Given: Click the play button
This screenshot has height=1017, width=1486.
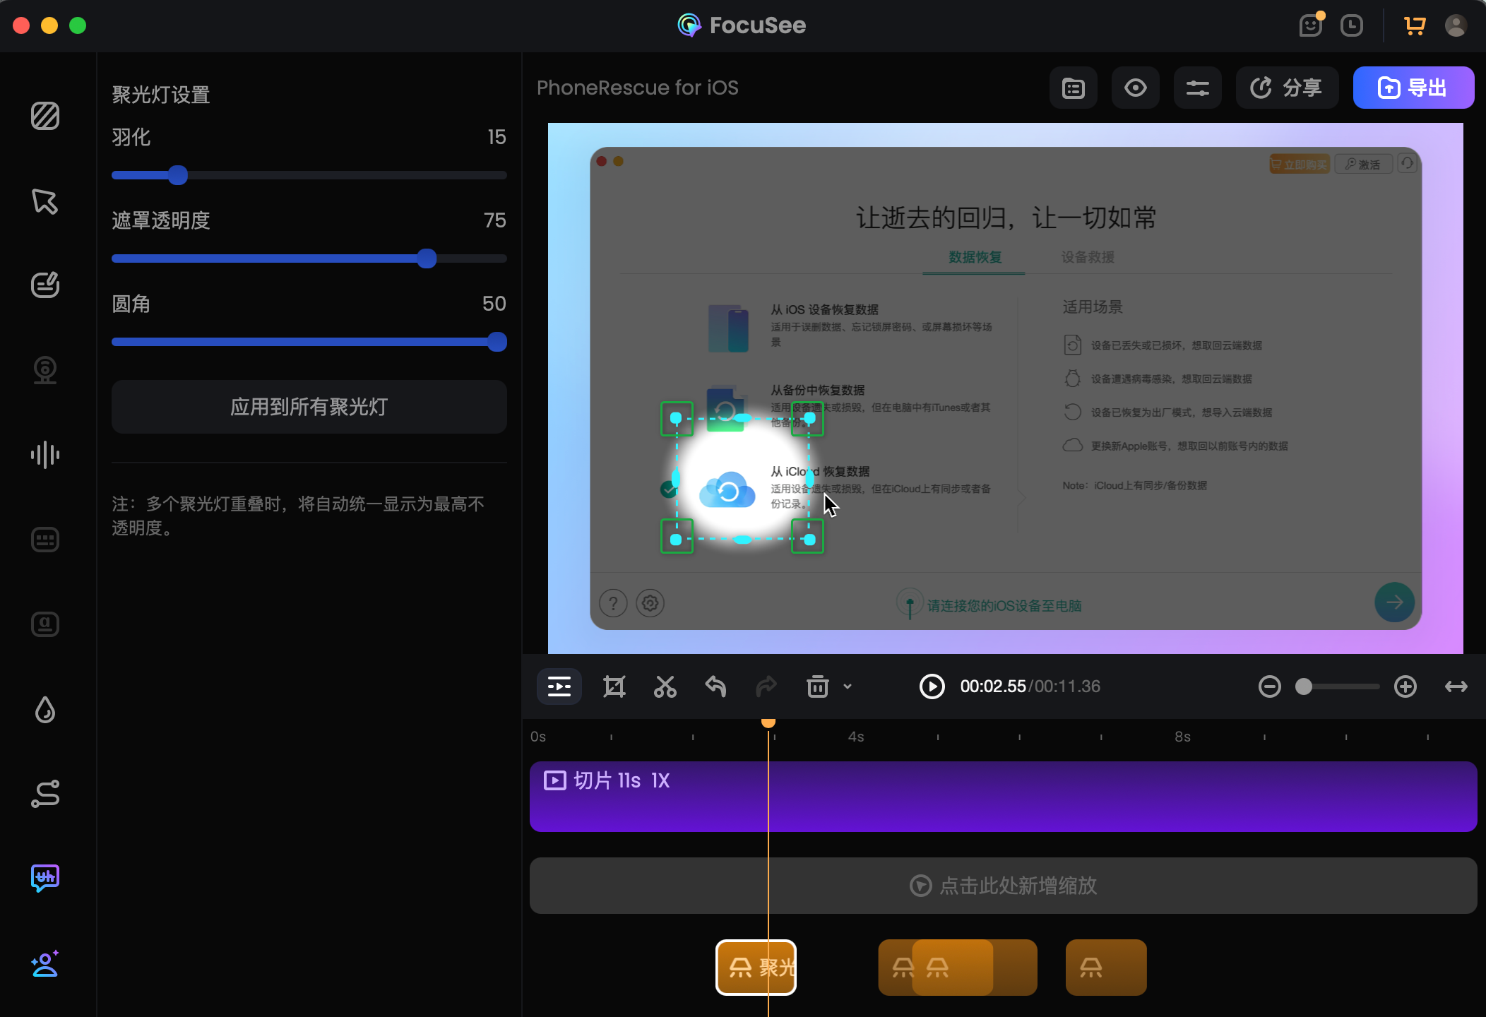Looking at the screenshot, I should (932, 686).
